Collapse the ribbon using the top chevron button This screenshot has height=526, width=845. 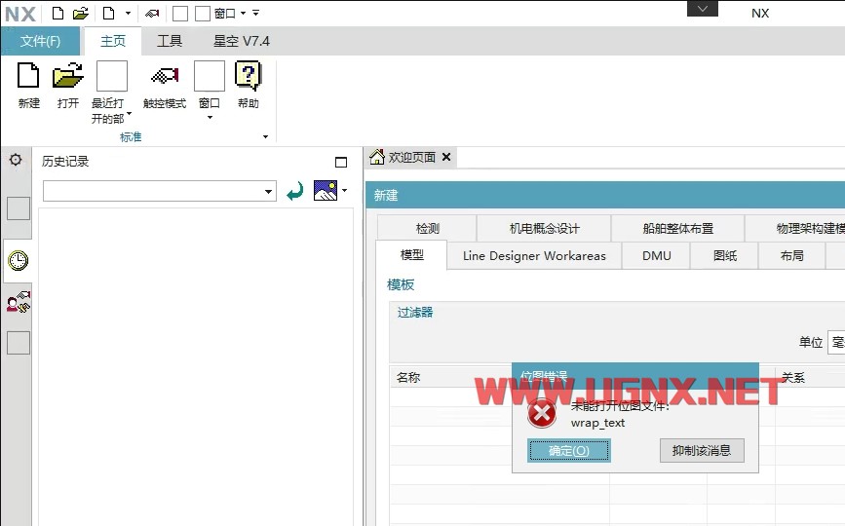coord(702,9)
